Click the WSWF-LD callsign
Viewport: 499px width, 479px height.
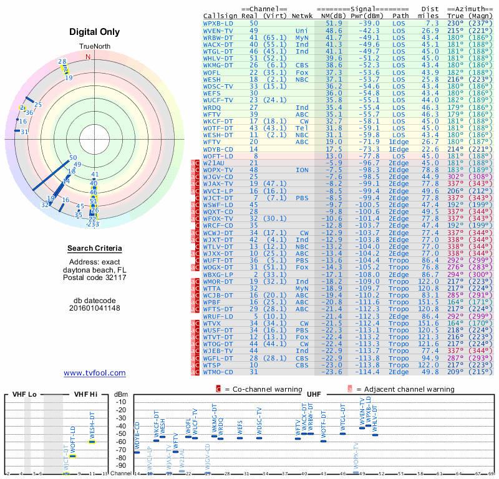click(218, 205)
